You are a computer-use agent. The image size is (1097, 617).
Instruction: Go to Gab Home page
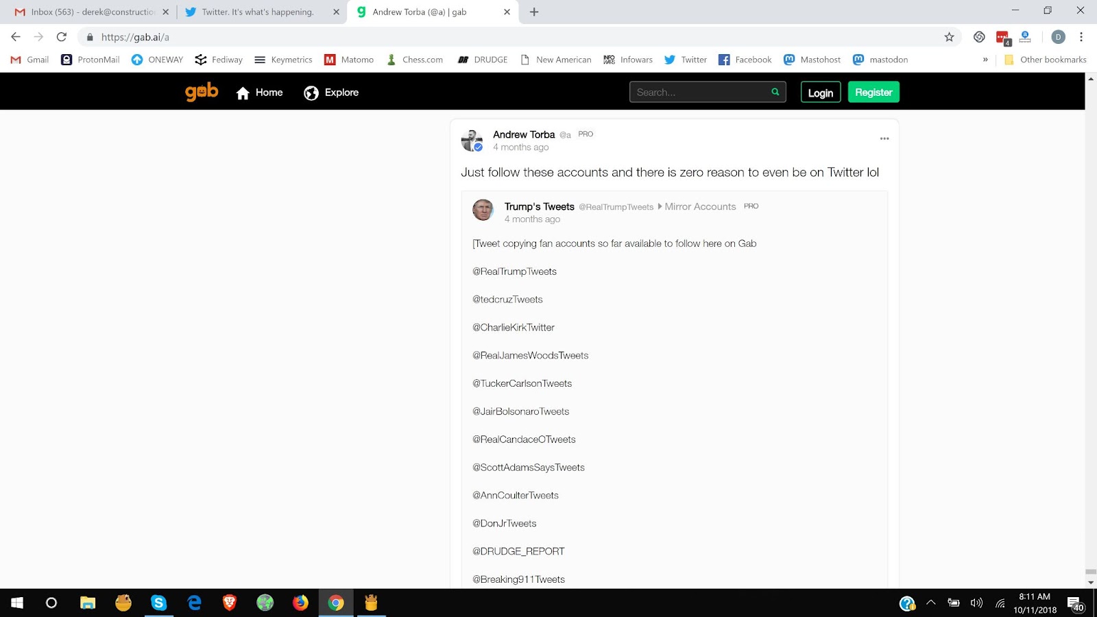point(259,93)
